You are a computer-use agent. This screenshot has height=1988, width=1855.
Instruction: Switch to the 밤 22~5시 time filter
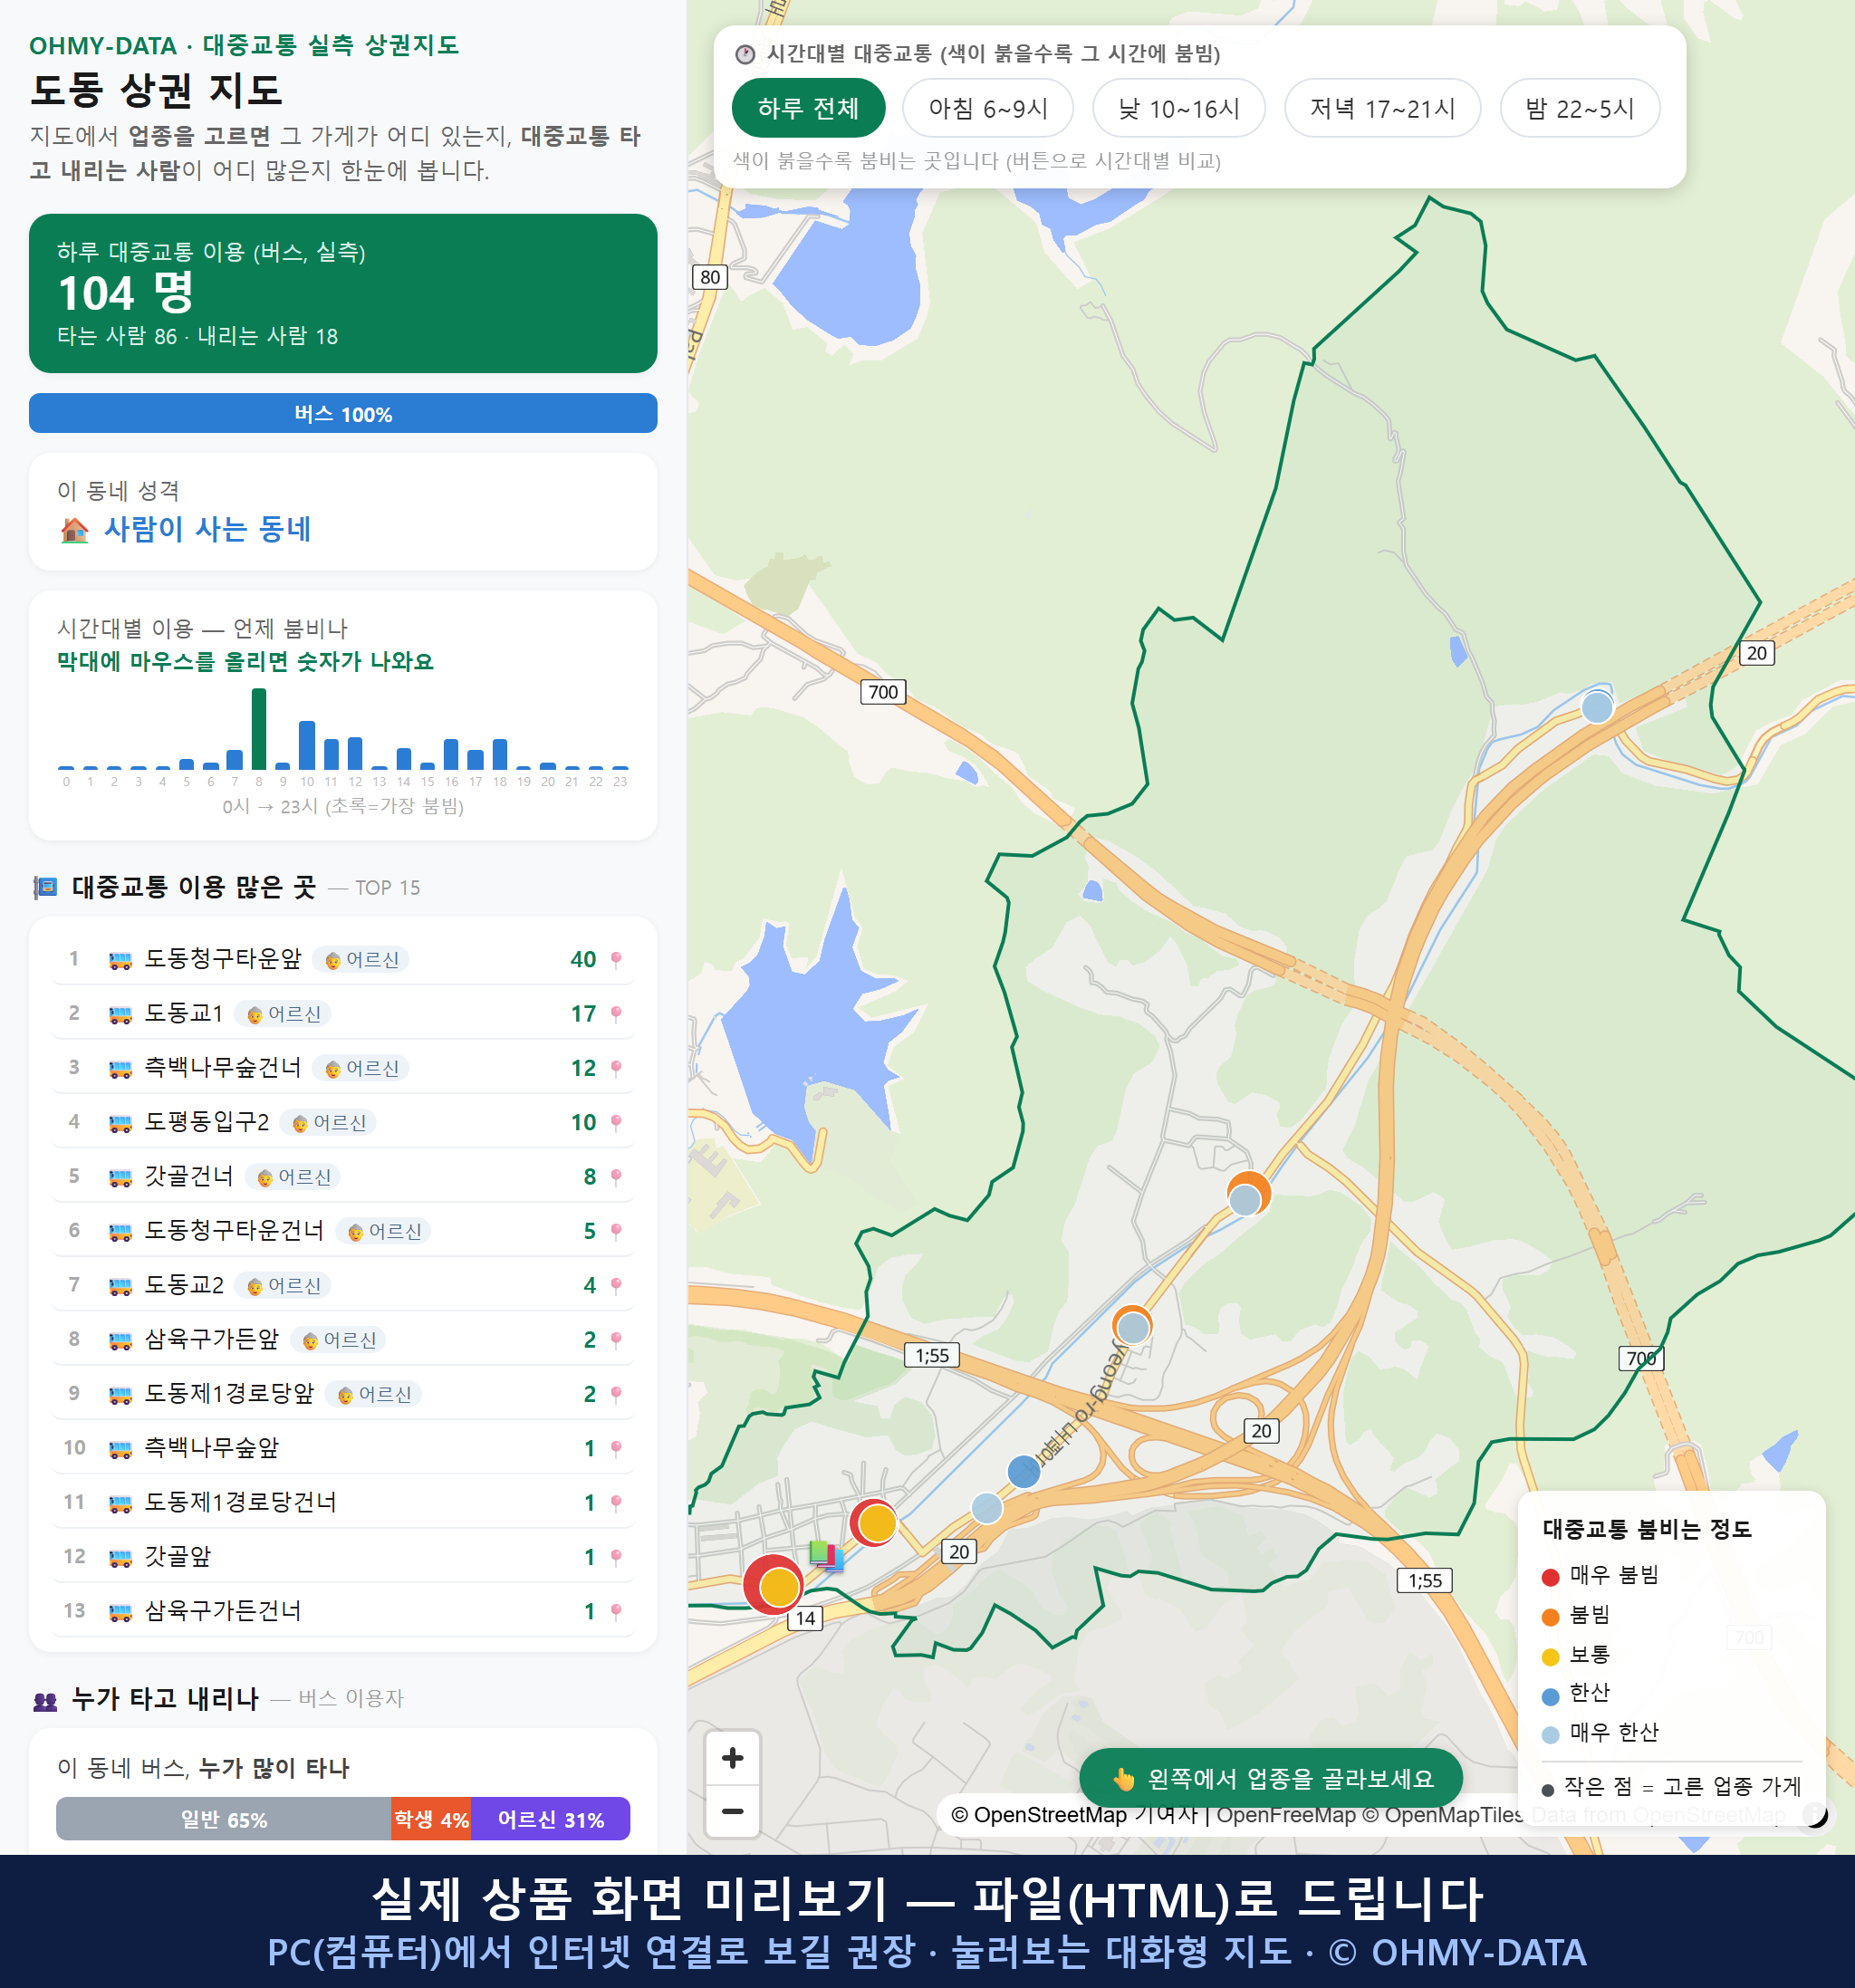(x=1579, y=108)
